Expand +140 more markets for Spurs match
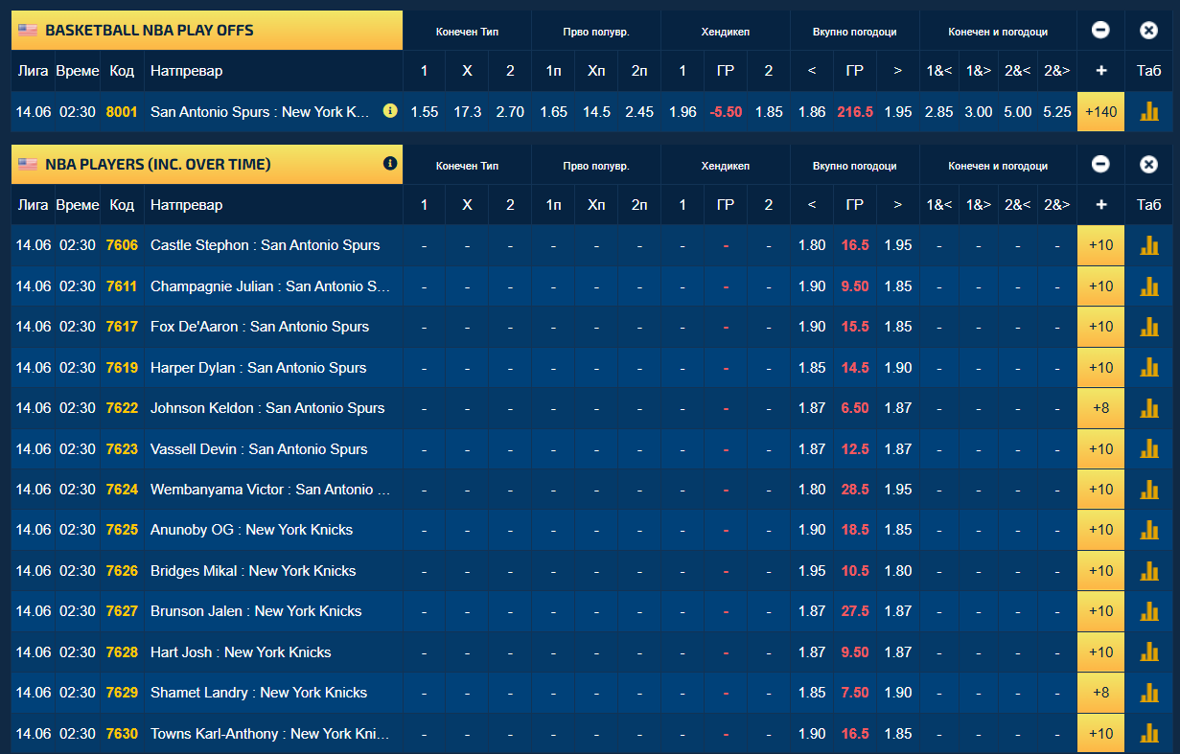 coord(1100,112)
